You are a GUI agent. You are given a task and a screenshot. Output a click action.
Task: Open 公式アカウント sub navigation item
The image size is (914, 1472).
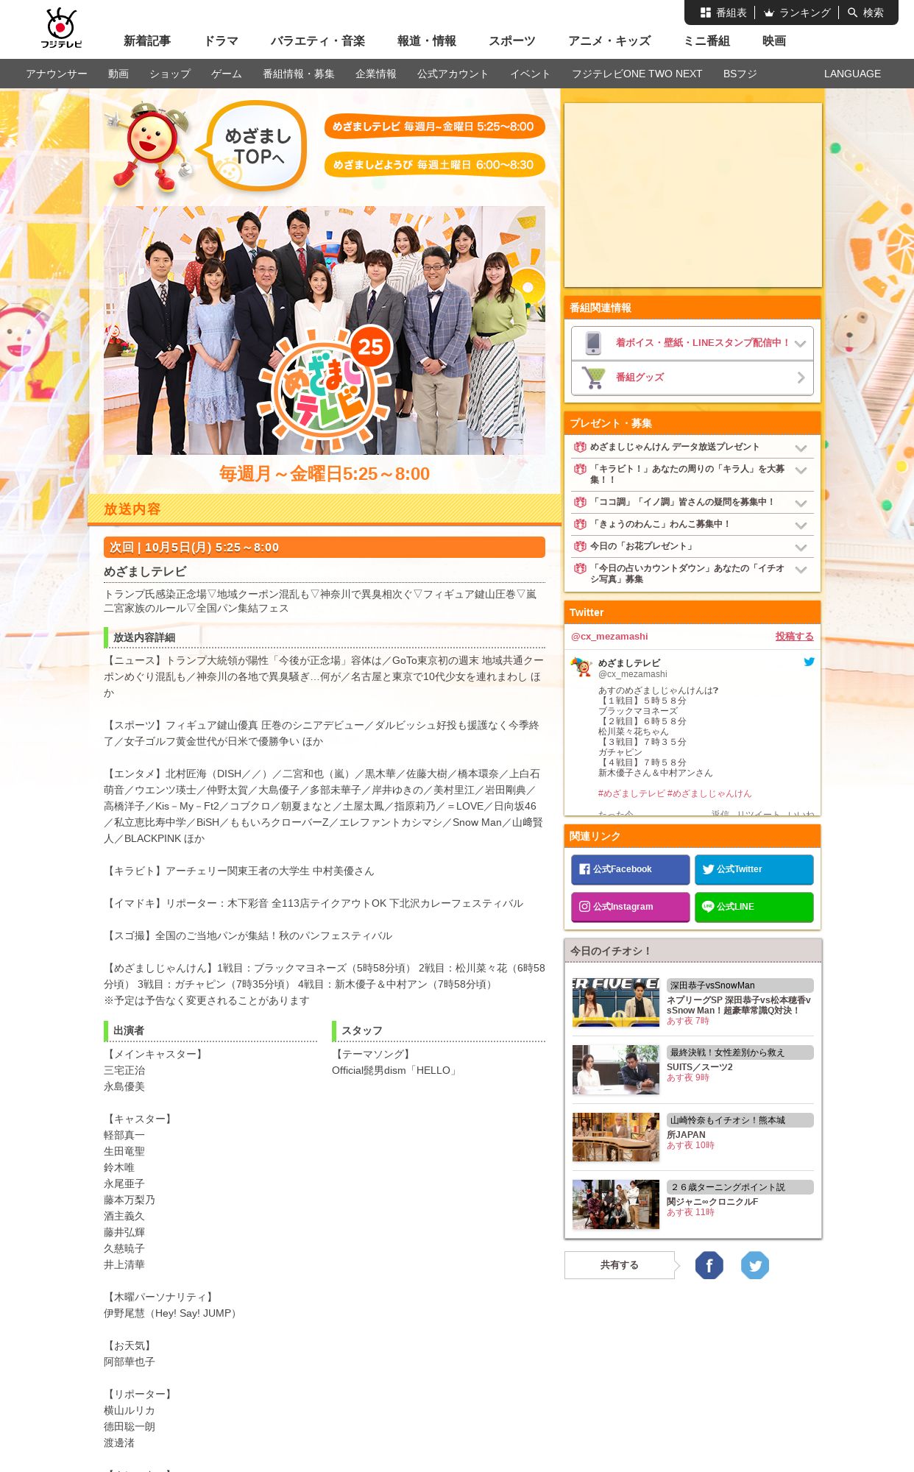[x=453, y=74]
